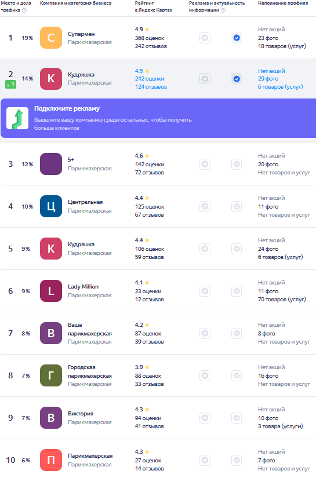Click the Lady Million L logo
This screenshot has width=316, height=478.
click(51, 291)
